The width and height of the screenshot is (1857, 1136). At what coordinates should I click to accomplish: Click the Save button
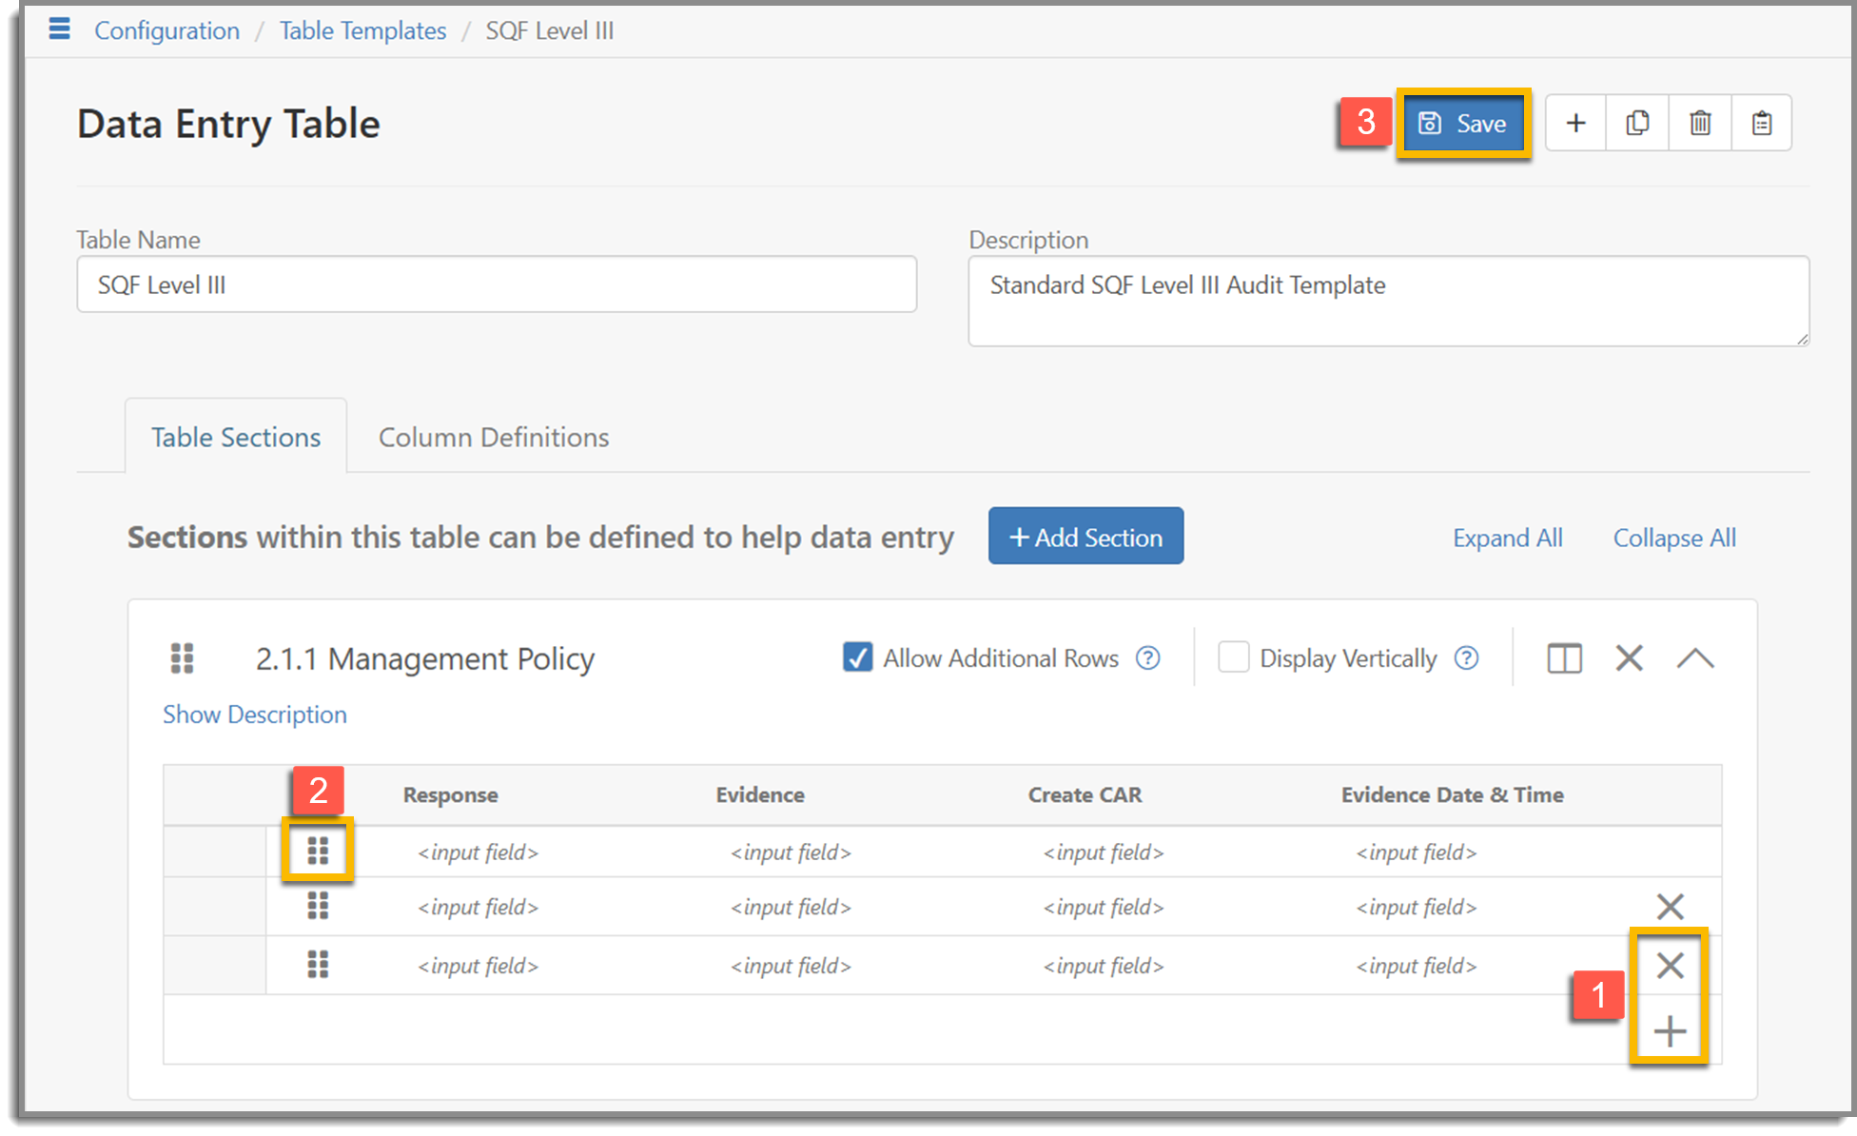[1463, 124]
